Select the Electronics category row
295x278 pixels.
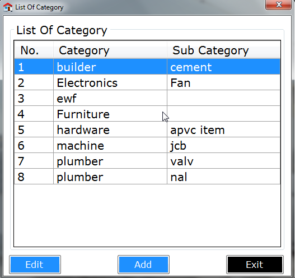click(x=147, y=82)
